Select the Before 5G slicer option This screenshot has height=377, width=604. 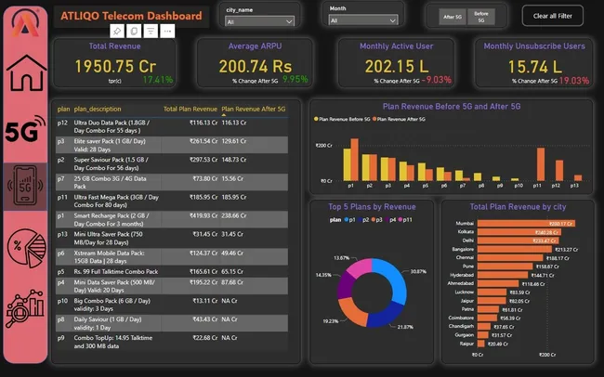(481, 17)
